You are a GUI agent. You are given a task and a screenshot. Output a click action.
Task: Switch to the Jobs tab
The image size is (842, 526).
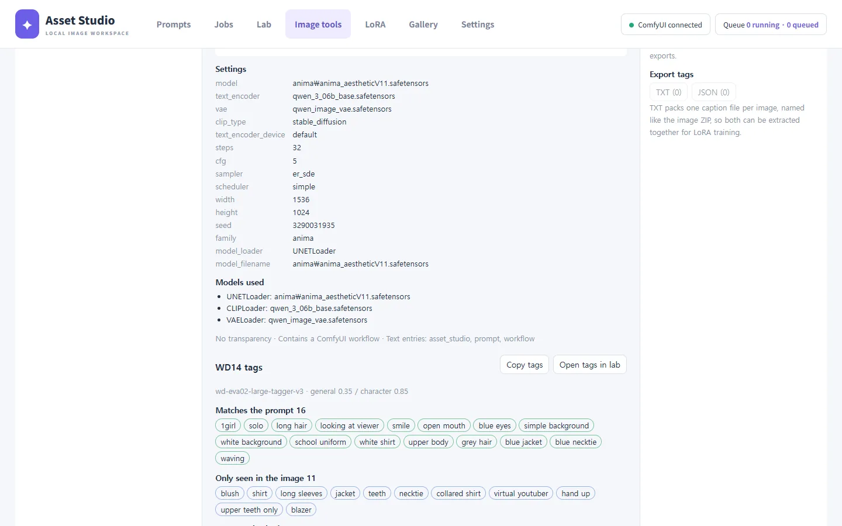pos(223,24)
